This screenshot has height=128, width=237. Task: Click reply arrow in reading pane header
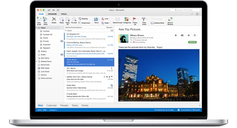176,35
